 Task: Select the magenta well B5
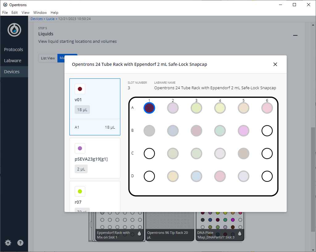243,131
